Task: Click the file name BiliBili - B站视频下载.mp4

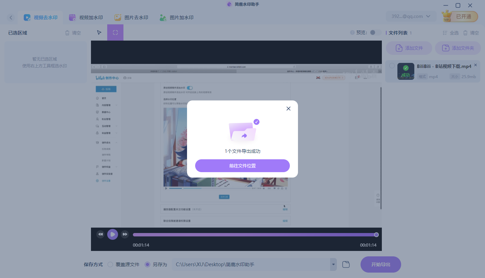Action: coord(444,66)
